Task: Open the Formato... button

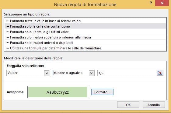Action: pos(102,92)
